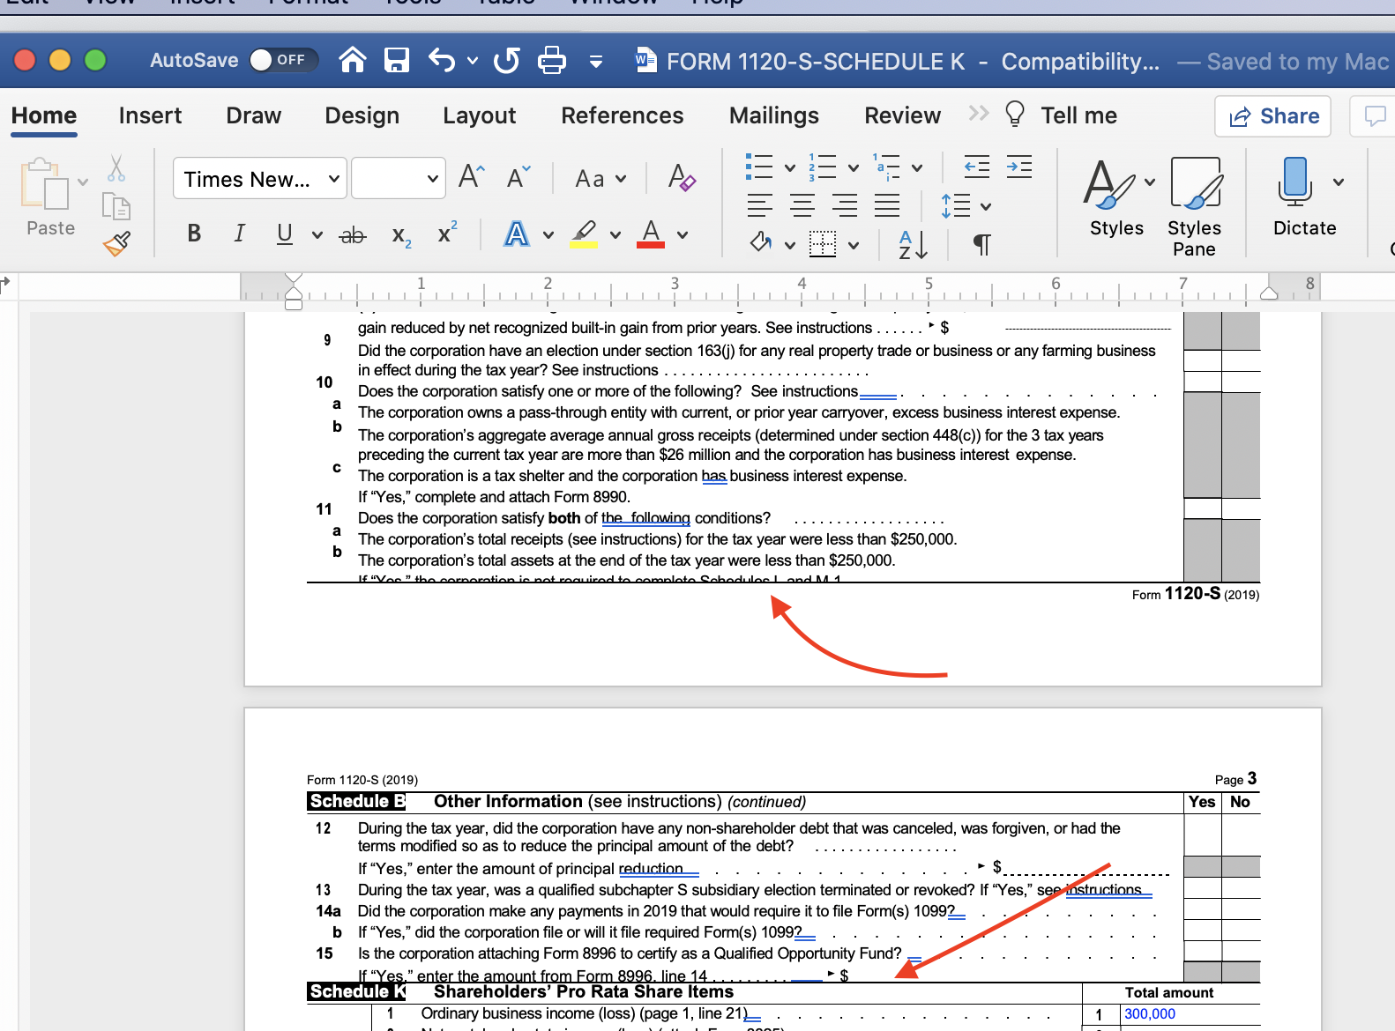Open Change Case Aa dropdown
Screen dimensions: 1395x1031
point(600,179)
